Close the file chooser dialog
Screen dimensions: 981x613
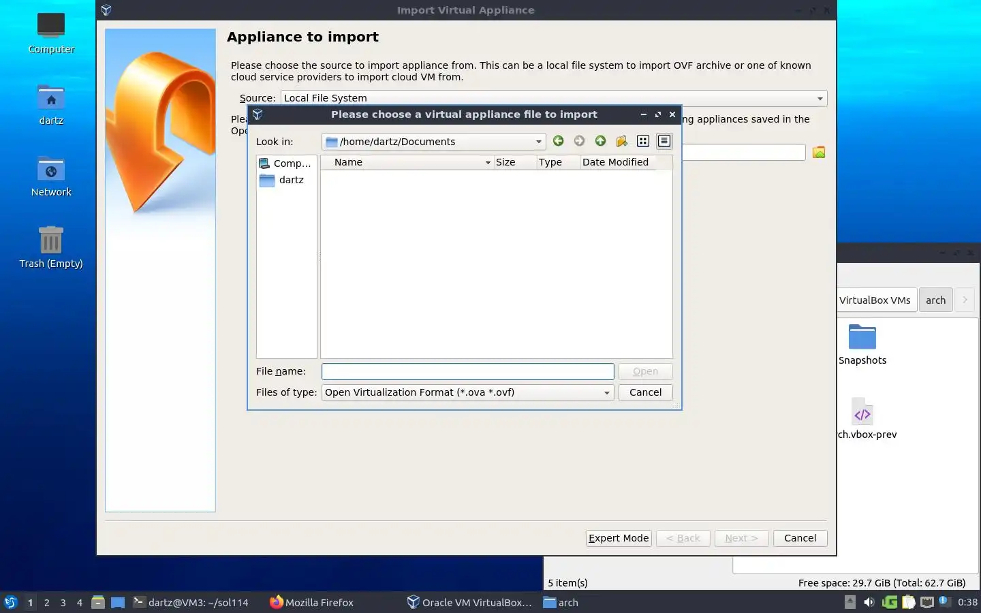[672, 114]
